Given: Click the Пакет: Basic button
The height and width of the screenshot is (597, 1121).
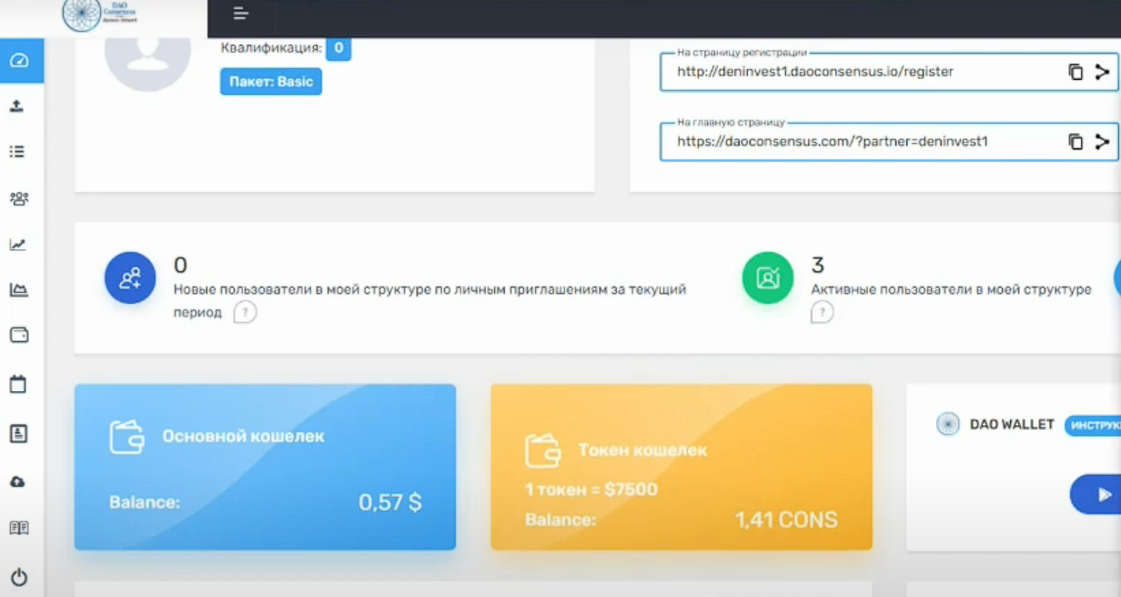Looking at the screenshot, I should point(271,81).
